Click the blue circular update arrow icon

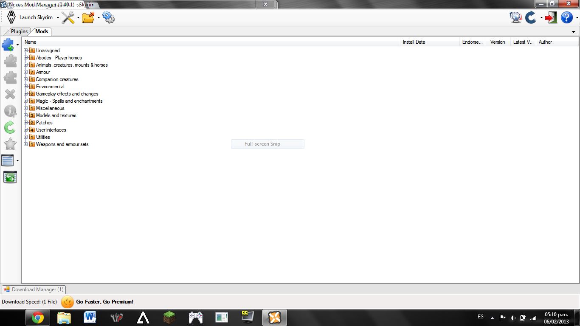[x=531, y=17]
